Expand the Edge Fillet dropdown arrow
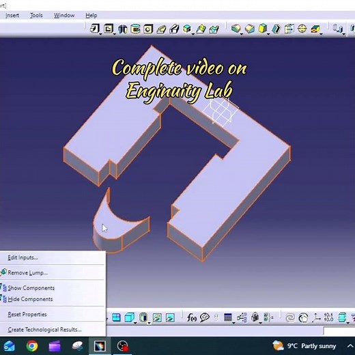The image size is (355, 355). (x=242, y=34)
